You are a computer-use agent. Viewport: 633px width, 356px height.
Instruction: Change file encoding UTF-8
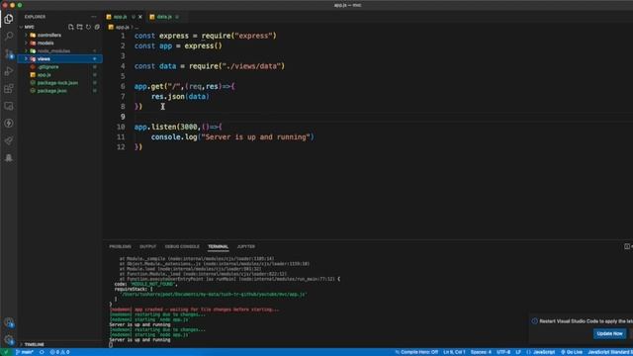[x=503, y=352]
